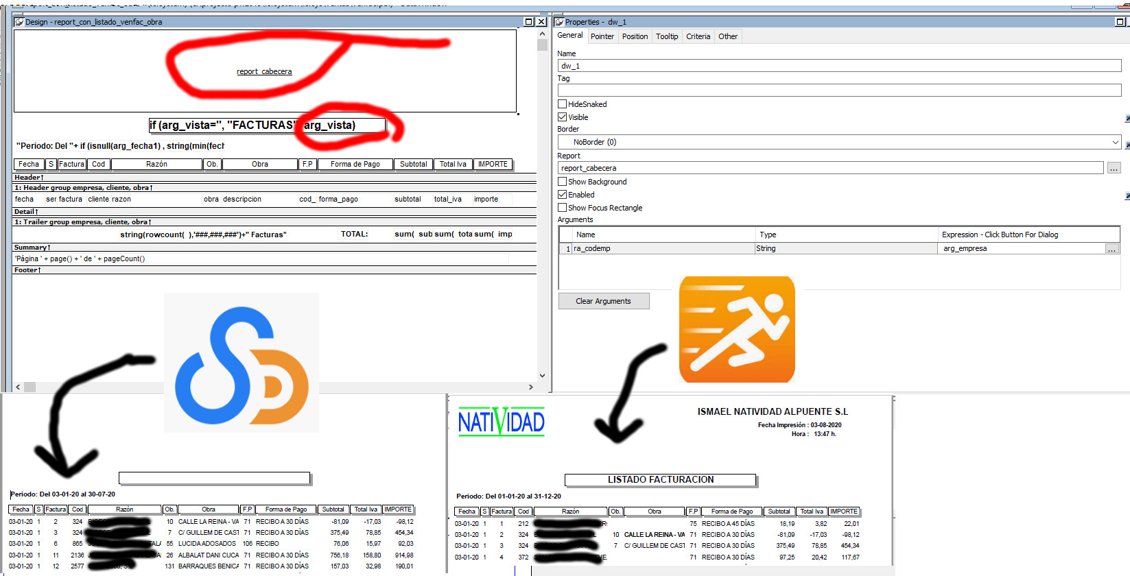The height and width of the screenshot is (576, 1130).
Task: Open the Criteria properties tab
Action: click(x=698, y=36)
